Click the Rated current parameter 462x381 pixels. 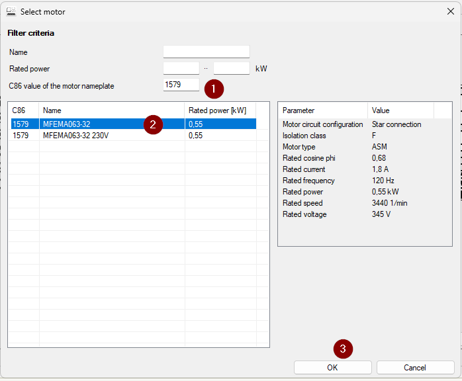click(304, 169)
